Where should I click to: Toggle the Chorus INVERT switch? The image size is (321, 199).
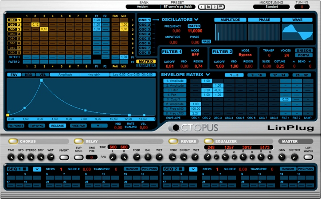point(64,158)
